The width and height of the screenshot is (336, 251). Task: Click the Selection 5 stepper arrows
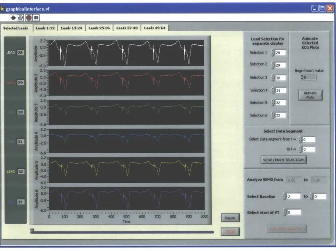point(273,103)
